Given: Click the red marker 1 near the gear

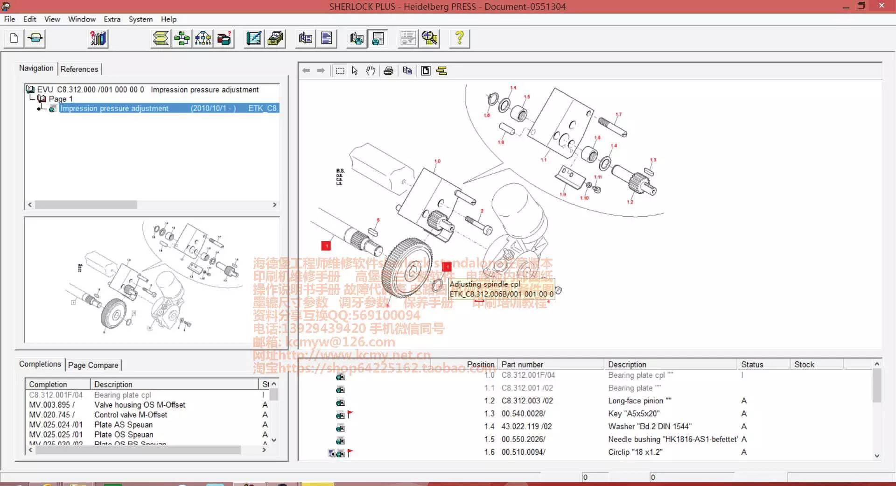Looking at the screenshot, I should pyautogui.click(x=447, y=267).
